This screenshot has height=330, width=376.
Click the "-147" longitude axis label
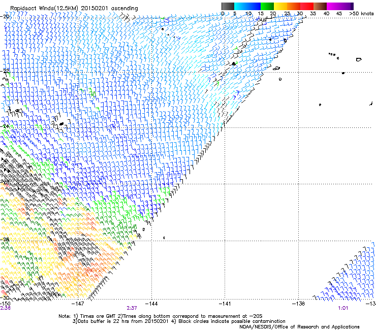click(78, 304)
